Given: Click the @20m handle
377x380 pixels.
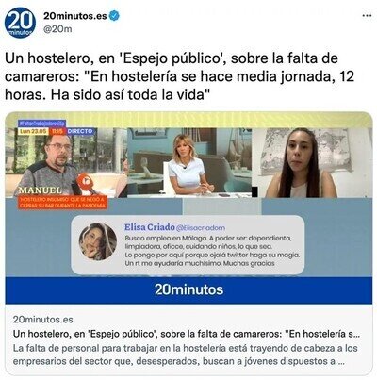Looking at the screenshot, I should click(57, 29).
